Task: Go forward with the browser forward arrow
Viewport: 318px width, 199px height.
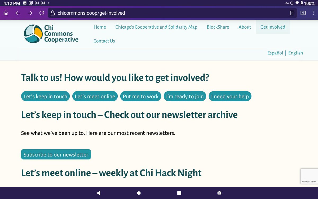Action: pos(30,13)
